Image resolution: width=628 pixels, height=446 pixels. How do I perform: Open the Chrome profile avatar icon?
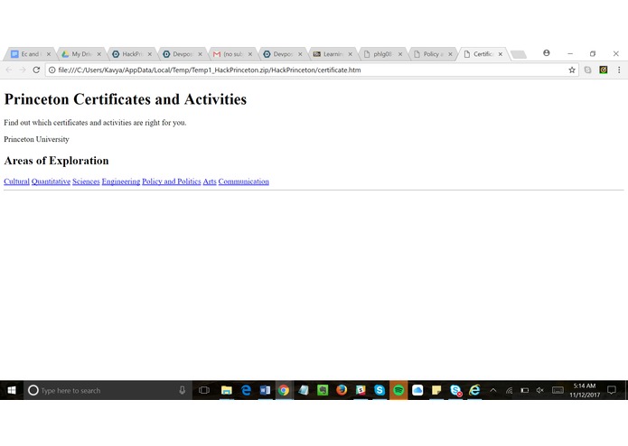[x=547, y=52]
